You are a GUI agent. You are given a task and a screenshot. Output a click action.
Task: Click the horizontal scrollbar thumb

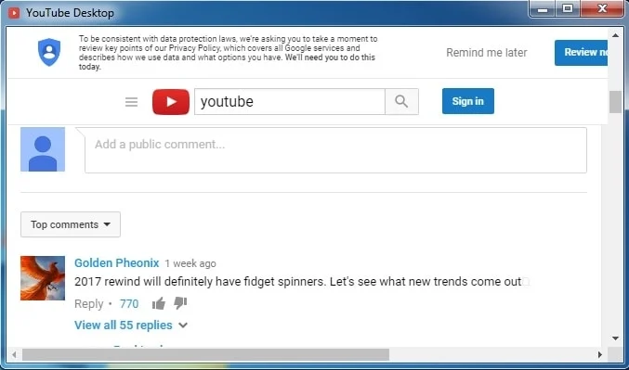tap(205, 354)
